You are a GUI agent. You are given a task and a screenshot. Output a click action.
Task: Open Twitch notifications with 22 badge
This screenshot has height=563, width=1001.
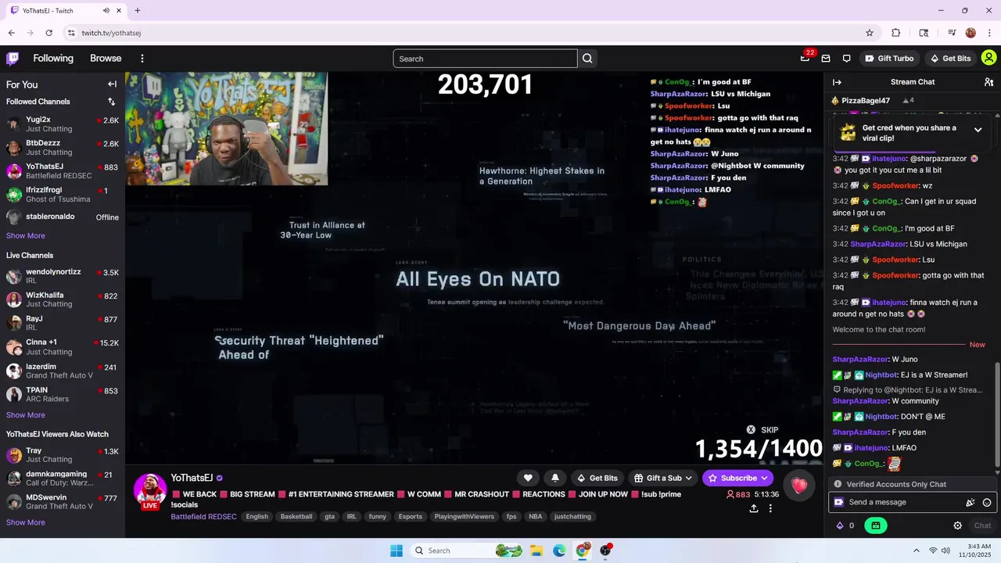click(x=805, y=58)
